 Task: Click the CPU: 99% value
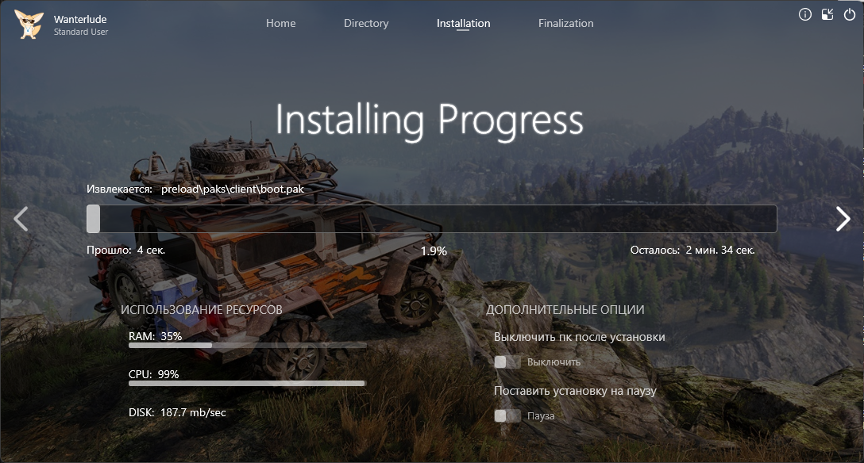[154, 374]
